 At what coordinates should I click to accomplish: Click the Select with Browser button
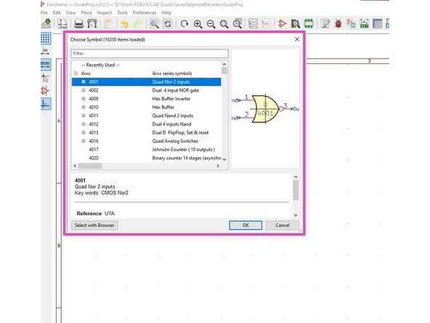click(94, 226)
